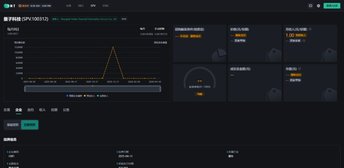The image size is (344, 168).
Task: Open the guide book icon in header
Action: [x=311, y=6]
